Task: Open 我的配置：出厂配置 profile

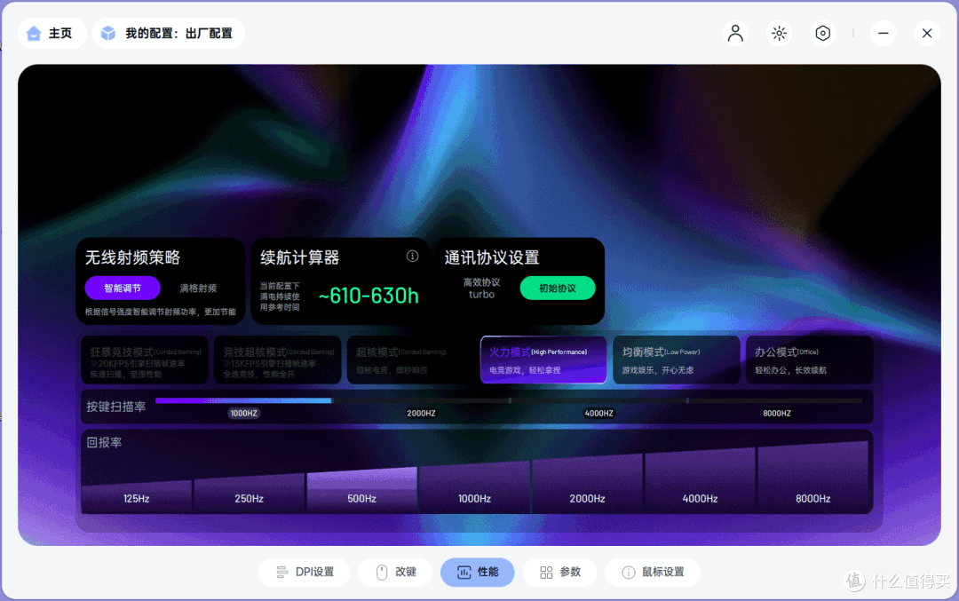Action: click(168, 33)
